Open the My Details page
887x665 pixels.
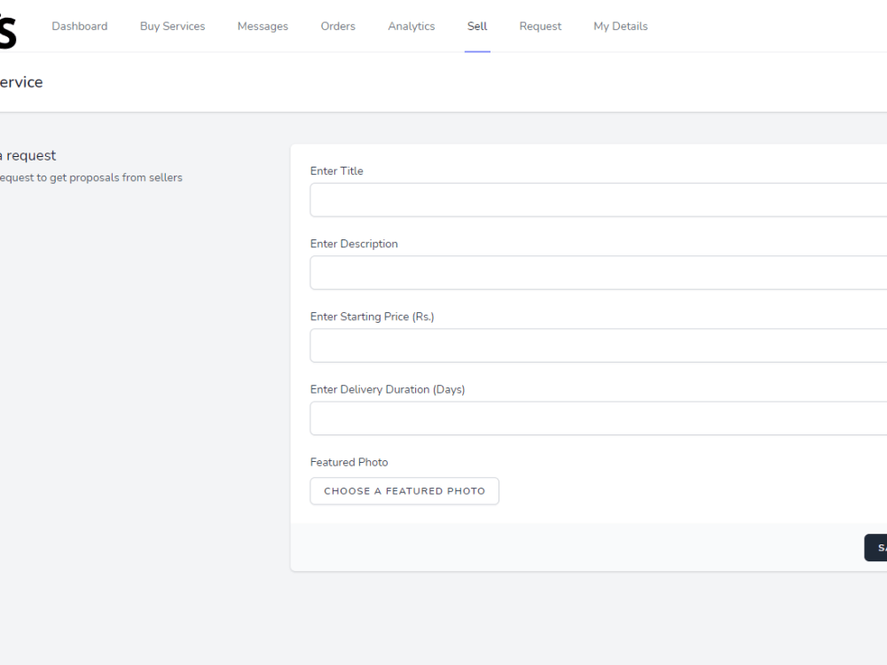tap(620, 26)
